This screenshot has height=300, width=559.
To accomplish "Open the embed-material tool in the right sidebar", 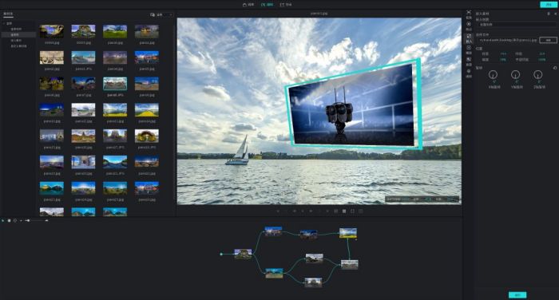I will [469, 36].
